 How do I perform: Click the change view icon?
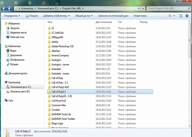(170, 16)
